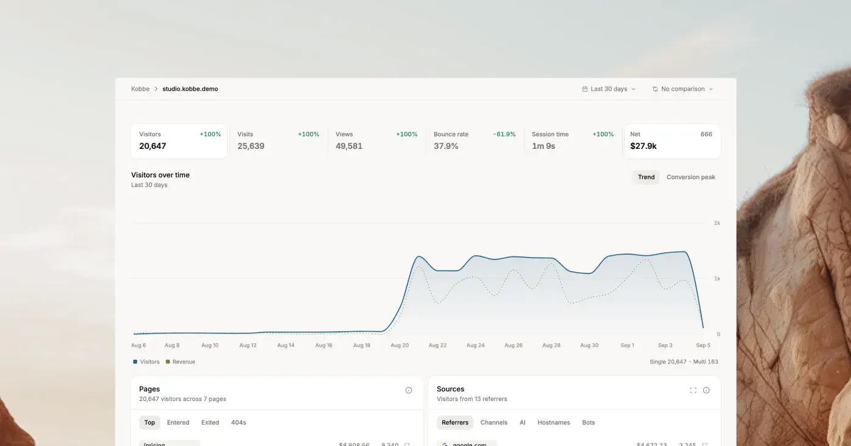Switch to the Top pages tab
851x446 pixels.
coord(150,422)
